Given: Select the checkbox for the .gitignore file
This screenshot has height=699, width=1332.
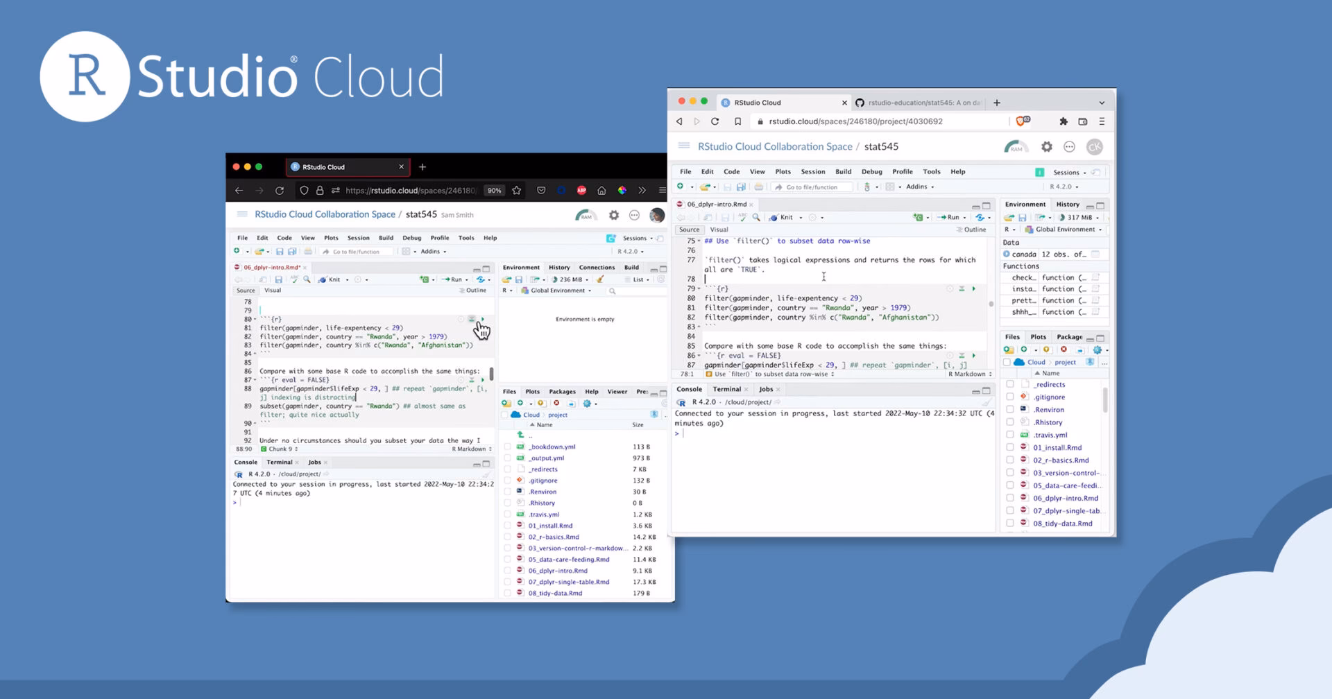Looking at the screenshot, I should (x=1010, y=397).
